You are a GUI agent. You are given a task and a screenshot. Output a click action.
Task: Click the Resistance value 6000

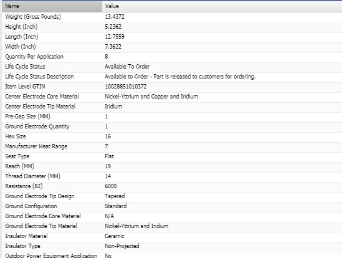pos(111,186)
